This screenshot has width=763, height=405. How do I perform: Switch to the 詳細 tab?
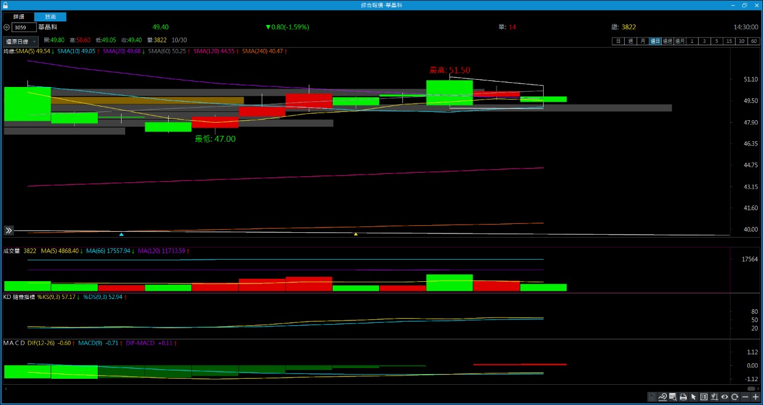19,17
